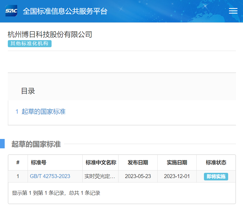The width and height of the screenshot is (243, 207).
Task: Click the 2023-05-23 publish date cell
Action: click(138, 176)
